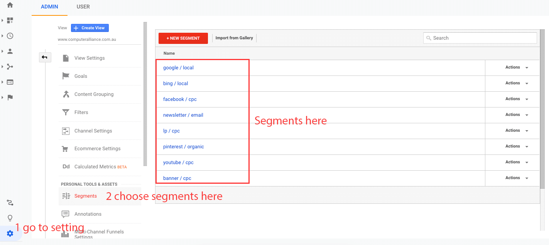
Task: Open Actions dropdown for banner / cpc
Action: (x=517, y=178)
